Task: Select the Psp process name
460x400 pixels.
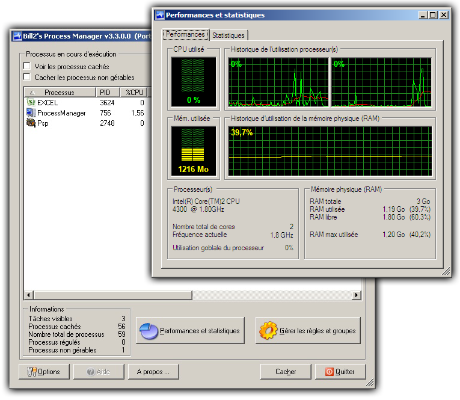Action: point(43,123)
